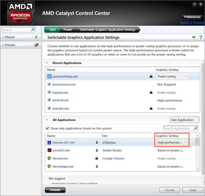Viewport: 205px width, 196px height.
Task: Click the promob.exe file icon
Action: [49, 100]
